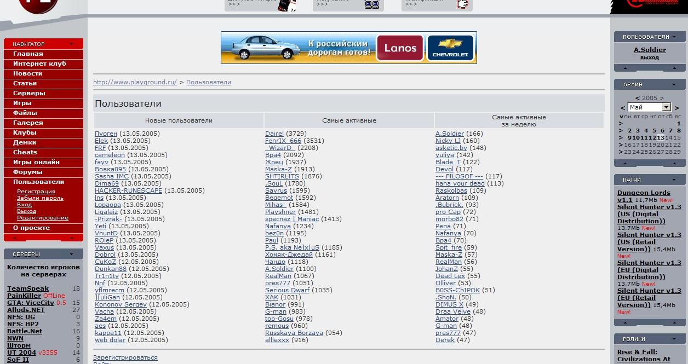Open Silent Hunter v1.3 (US (Retail Version)) patch

click(649, 242)
